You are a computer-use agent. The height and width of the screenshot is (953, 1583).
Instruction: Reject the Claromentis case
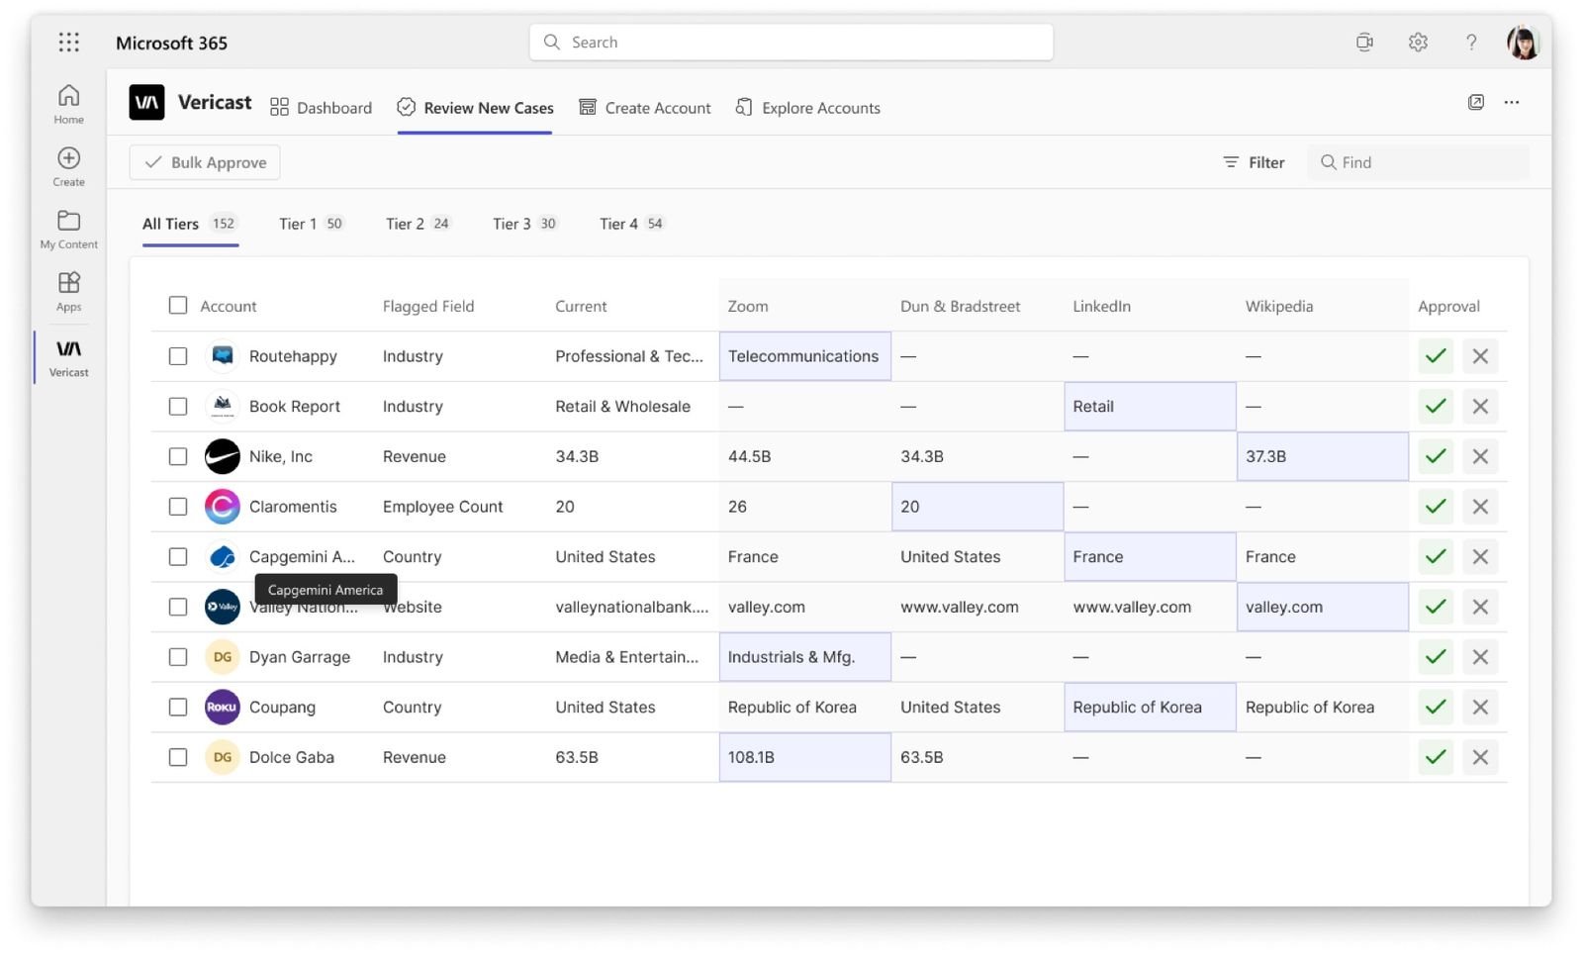click(x=1480, y=507)
